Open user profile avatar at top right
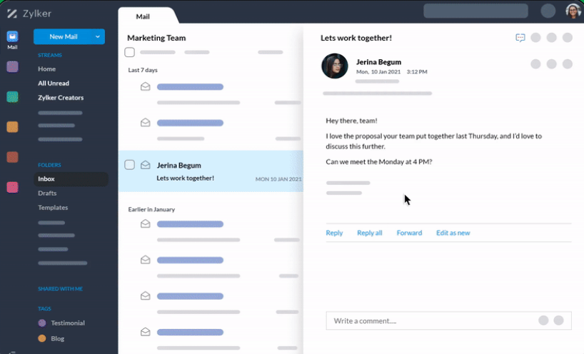The height and width of the screenshot is (354, 584). (573, 11)
